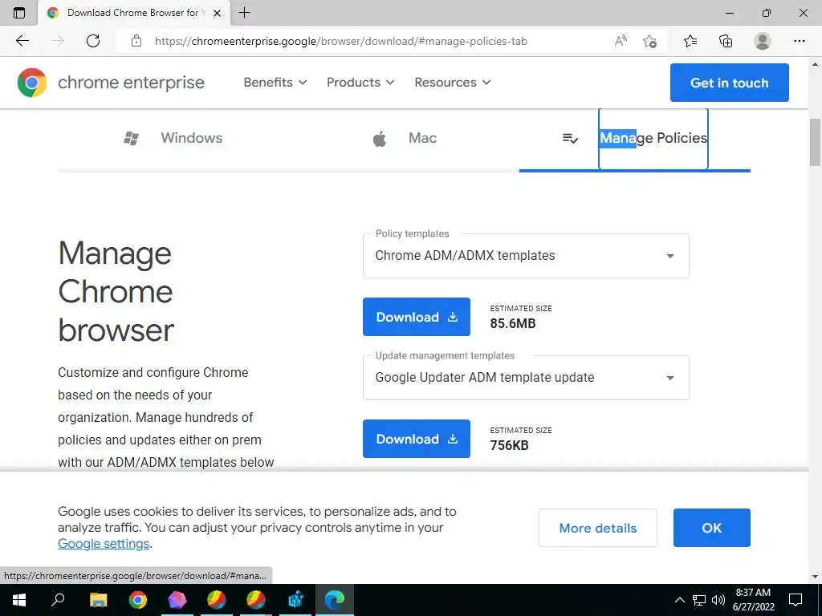Viewport: 822px width, 616px height.
Task: Click the profile avatar icon
Action: click(763, 41)
